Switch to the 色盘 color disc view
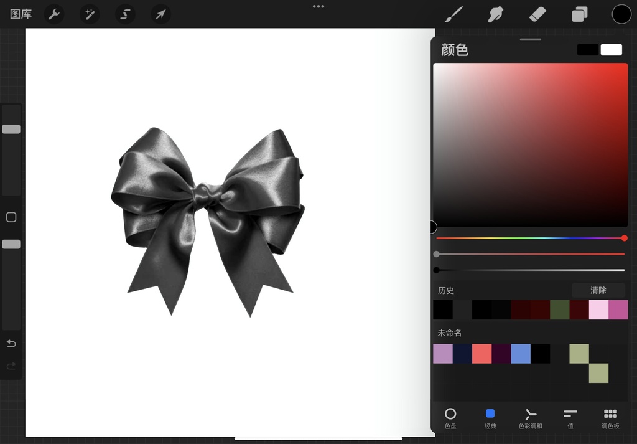637x444 pixels. pyautogui.click(x=450, y=418)
